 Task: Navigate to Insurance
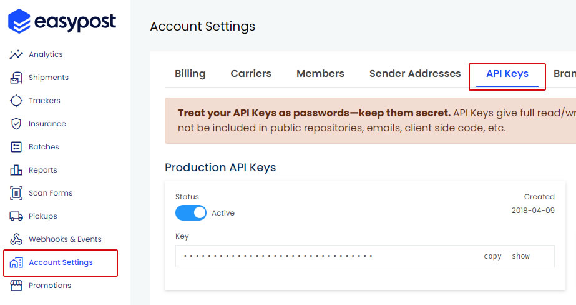point(47,124)
